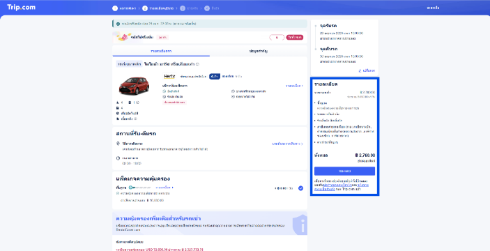
Task: Click the shield info icon on extra coverage banner
Action: click(300, 224)
